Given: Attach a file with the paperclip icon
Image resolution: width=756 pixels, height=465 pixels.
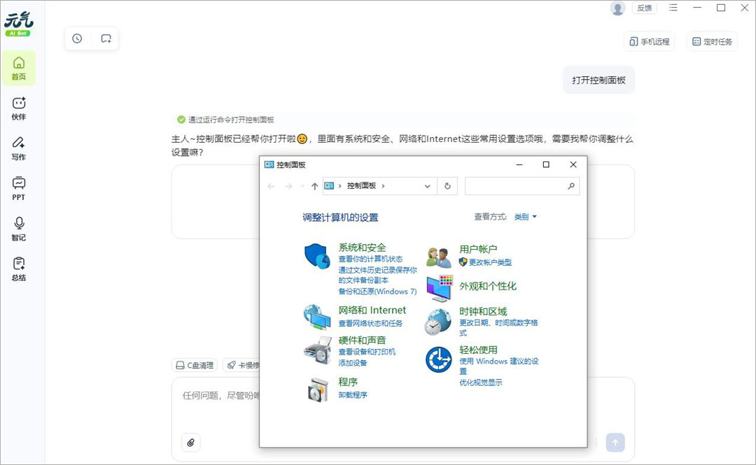Looking at the screenshot, I should click(x=190, y=442).
